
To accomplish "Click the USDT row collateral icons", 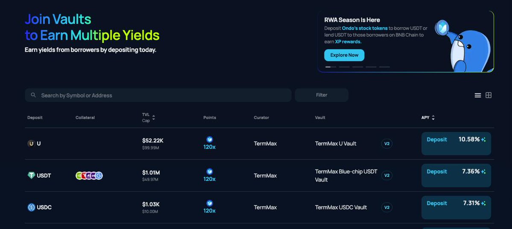I will coord(89,176).
